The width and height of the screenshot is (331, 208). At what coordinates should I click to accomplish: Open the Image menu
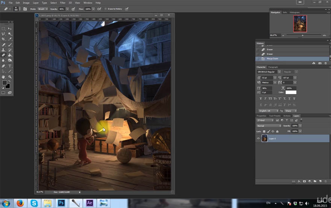coord(26,3)
